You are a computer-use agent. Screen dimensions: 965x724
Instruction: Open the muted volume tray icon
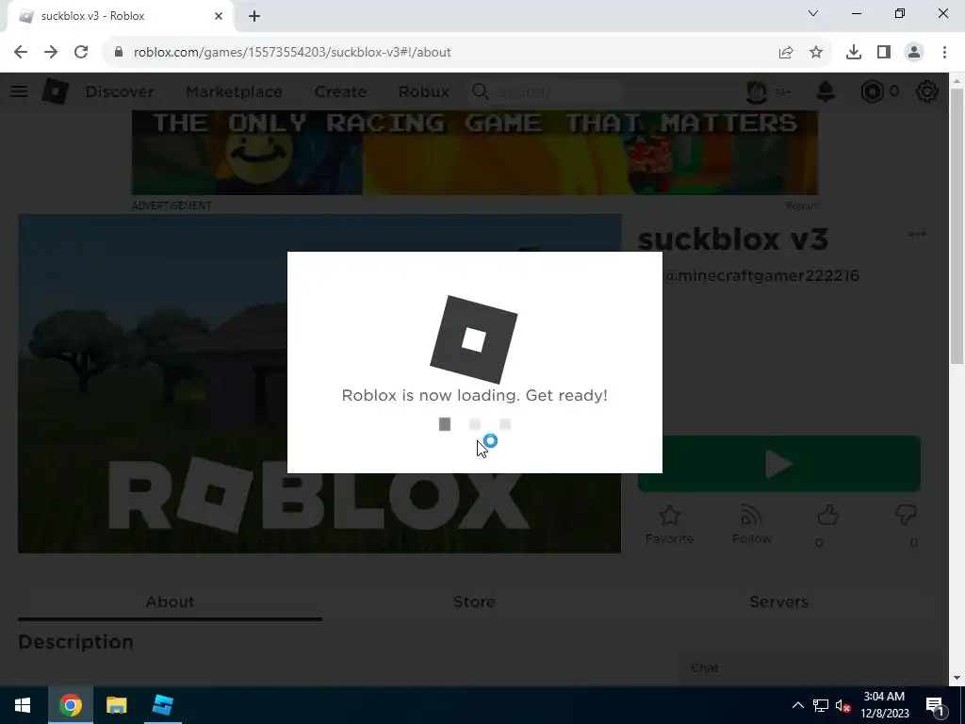tap(842, 705)
